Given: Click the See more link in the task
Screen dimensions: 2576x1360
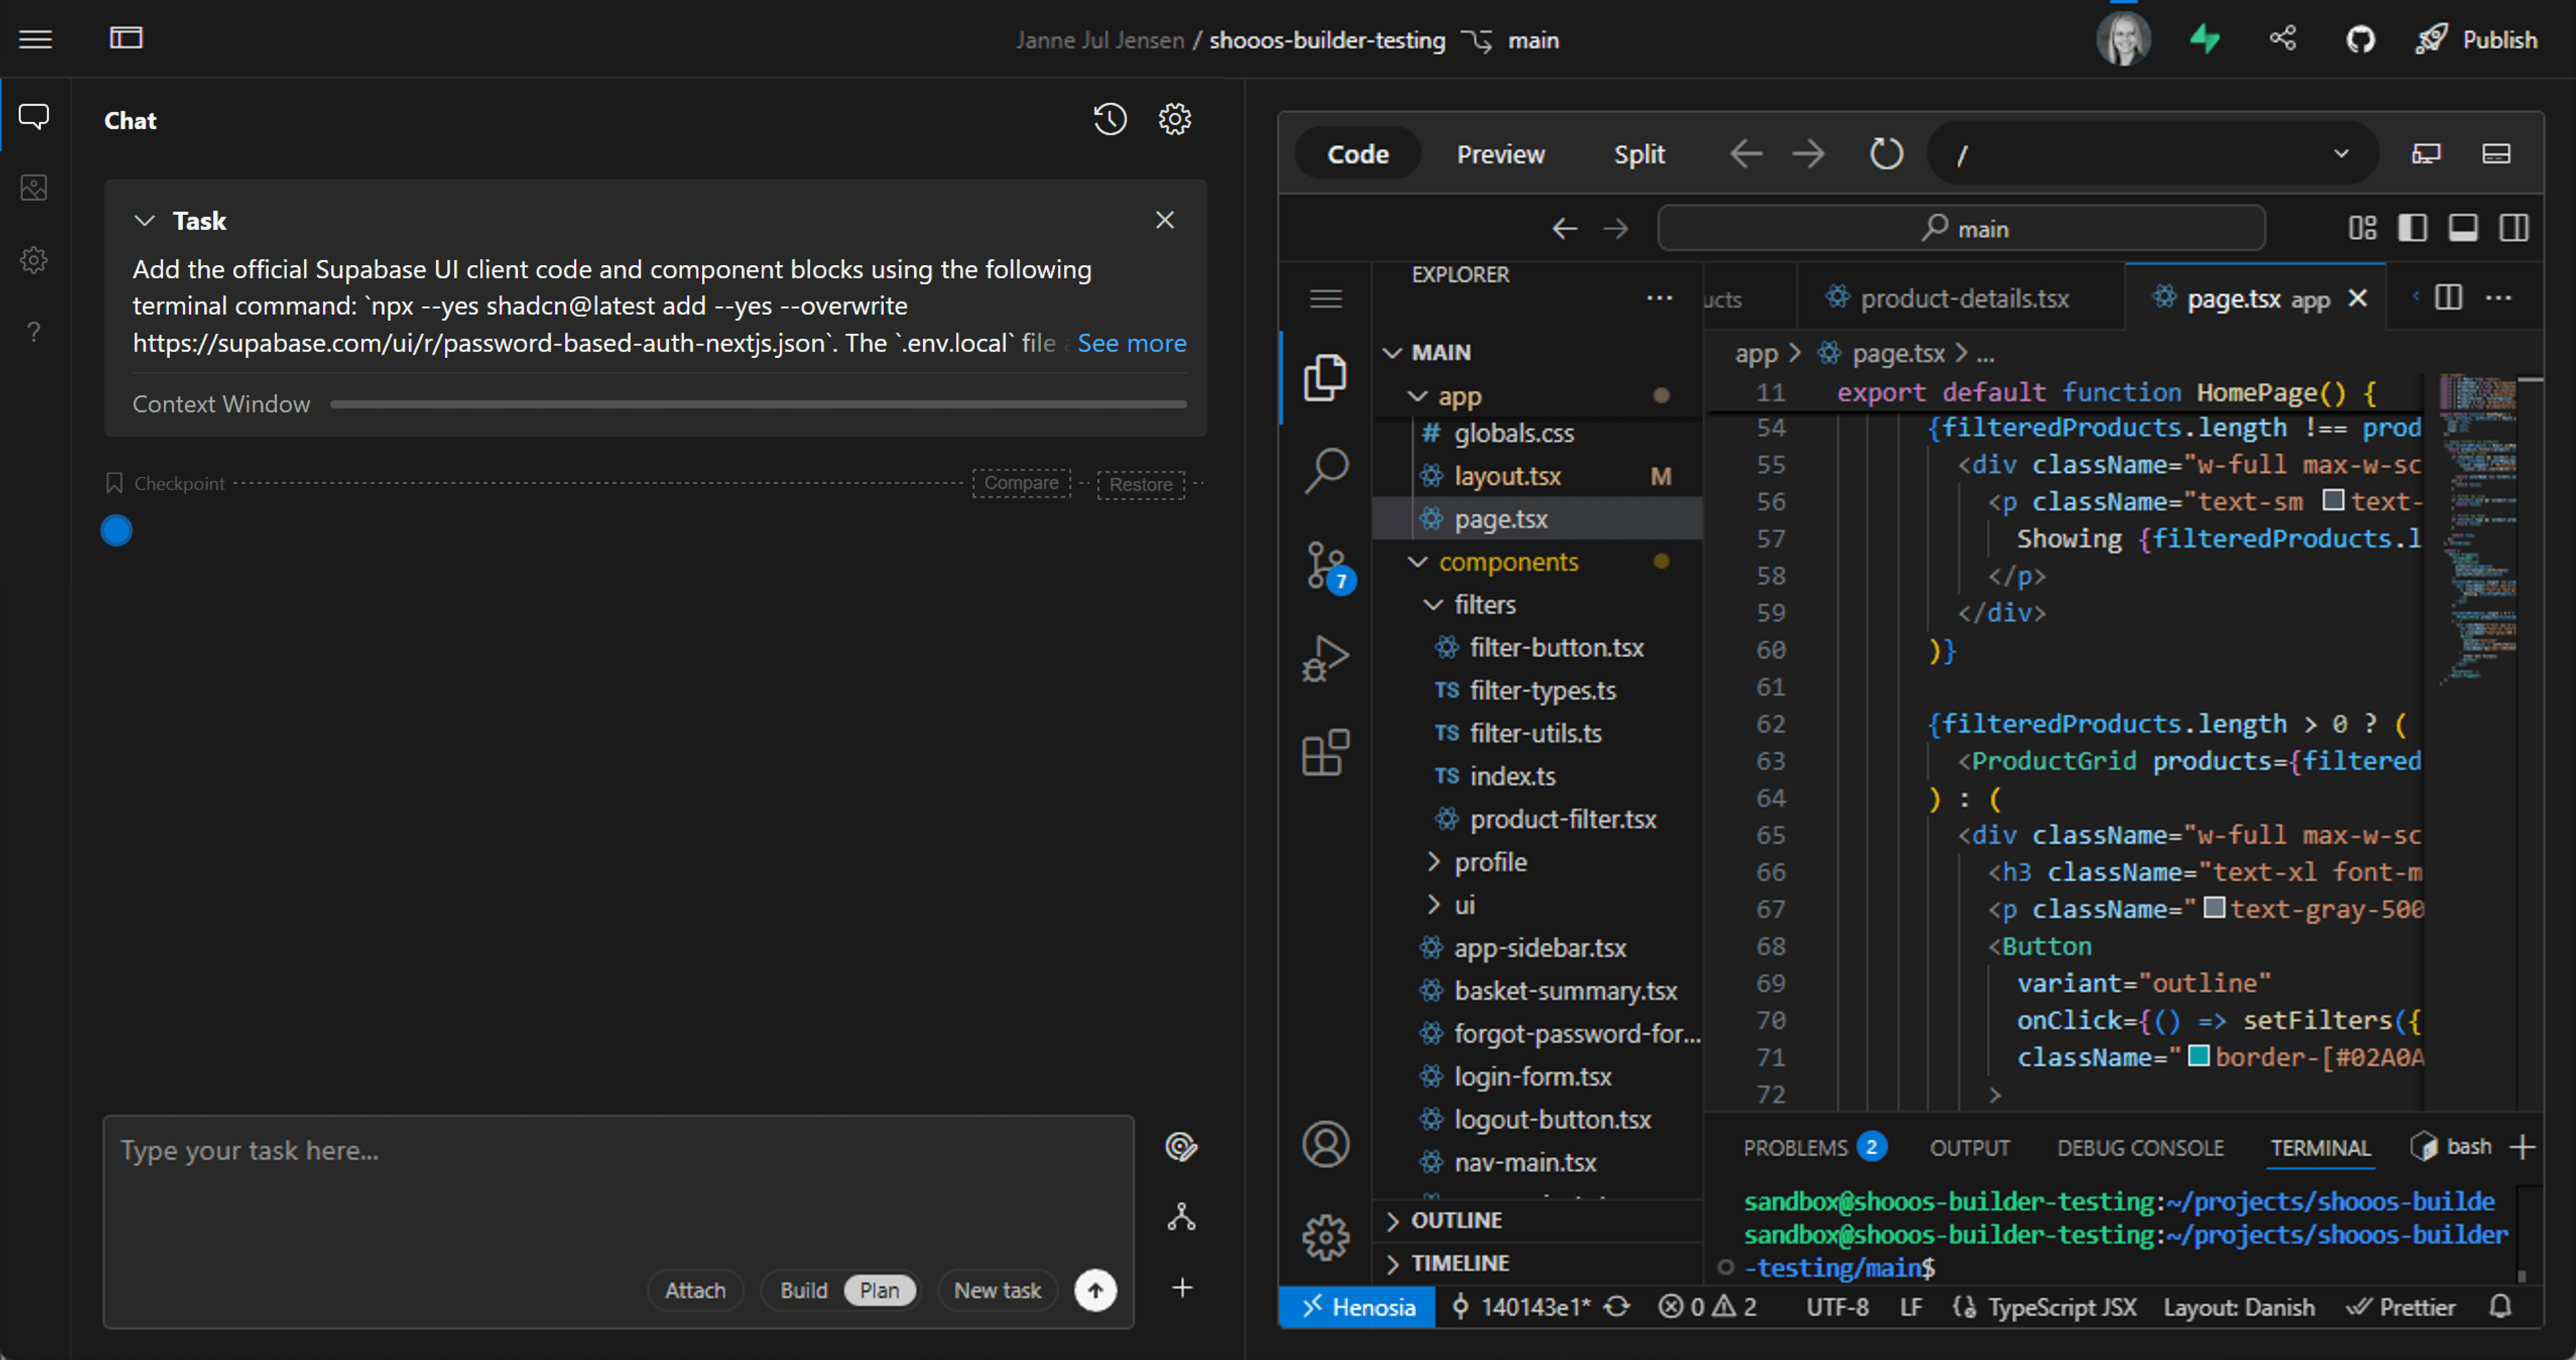Looking at the screenshot, I should [x=1132, y=343].
